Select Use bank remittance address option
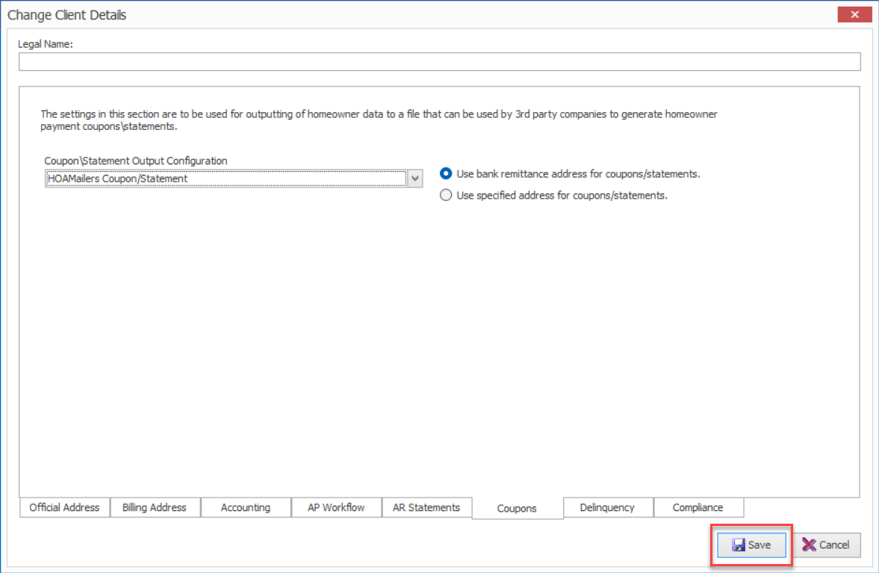Screen dimensions: 879x573 point(446,174)
